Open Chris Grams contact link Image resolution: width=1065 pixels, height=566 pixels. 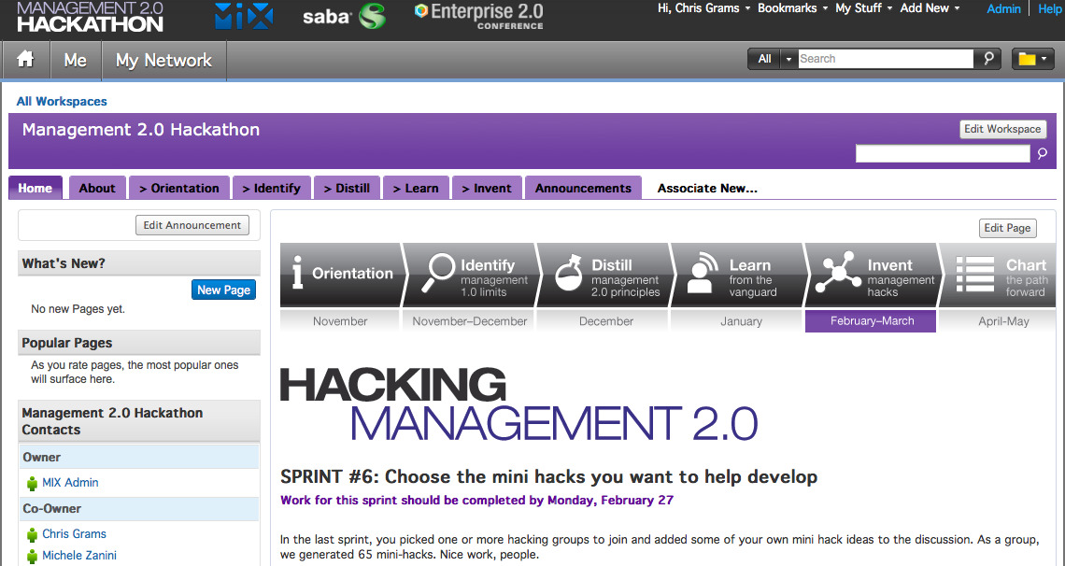[x=74, y=534]
